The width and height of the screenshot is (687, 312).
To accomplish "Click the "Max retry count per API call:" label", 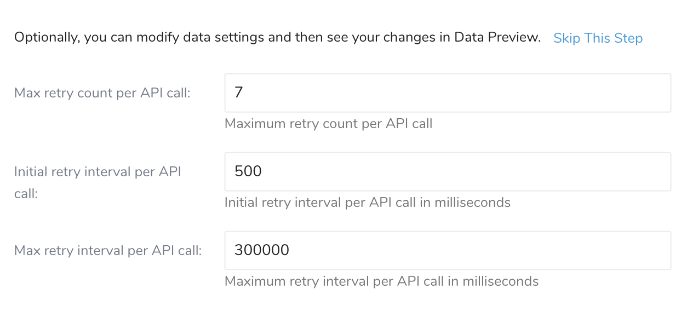I will 102,93.
